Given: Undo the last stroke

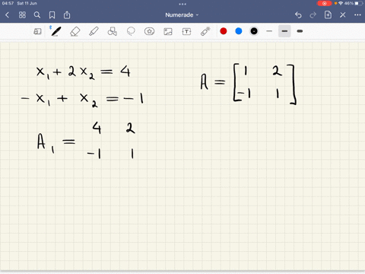Looking at the screenshot, I should click(298, 15).
